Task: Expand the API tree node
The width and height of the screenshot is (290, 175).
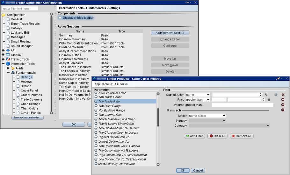Action: pos(3,50)
